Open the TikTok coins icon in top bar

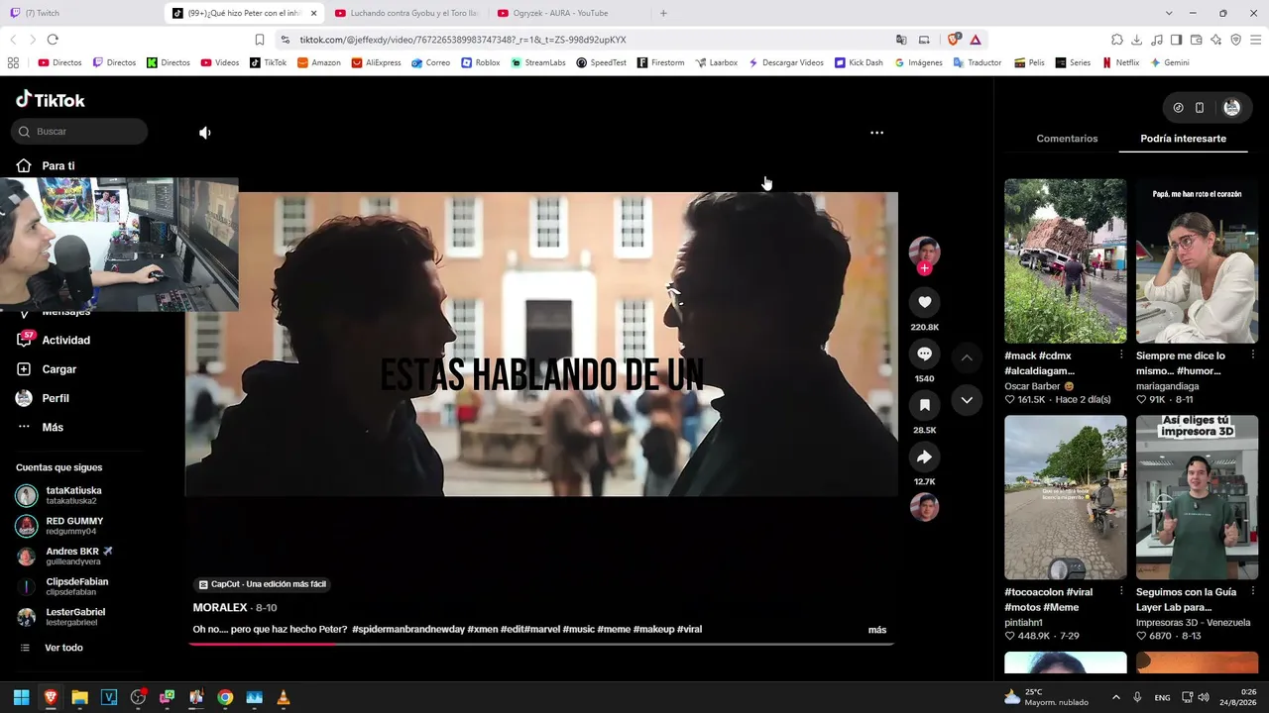pos(1178,108)
